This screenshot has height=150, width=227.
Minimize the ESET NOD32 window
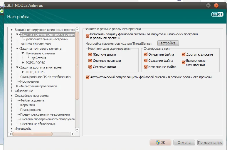208,6
